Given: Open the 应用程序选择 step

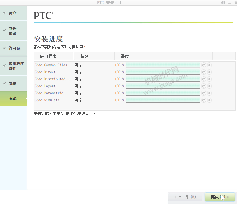Looking at the screenshot, I should [x=14, y=66].
